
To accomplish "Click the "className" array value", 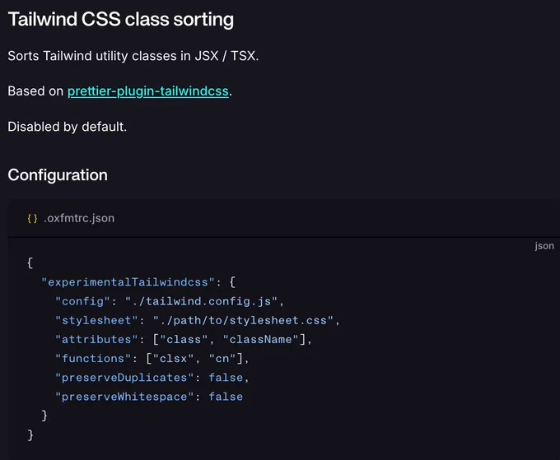I will click(260, 339).
